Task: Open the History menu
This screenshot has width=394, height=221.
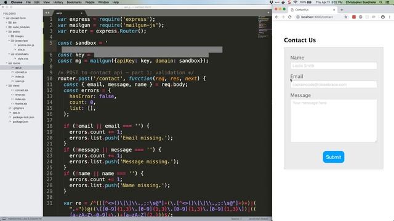Action: point(58,2)
